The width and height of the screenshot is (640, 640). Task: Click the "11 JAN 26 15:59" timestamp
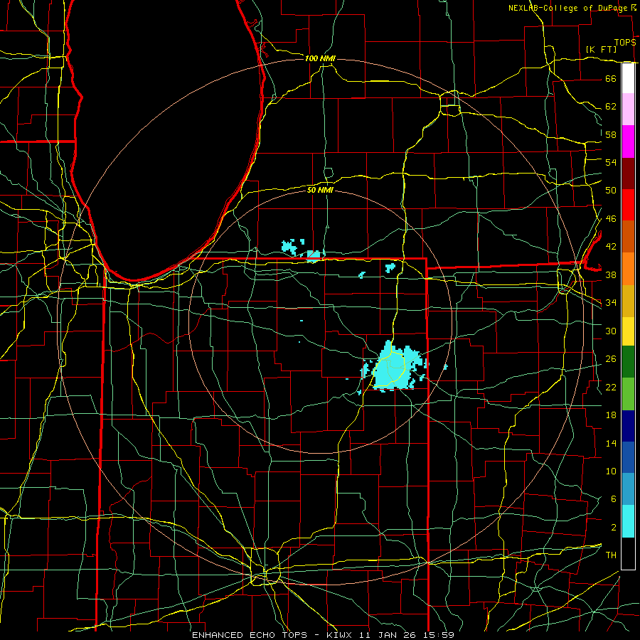[407, 635]
